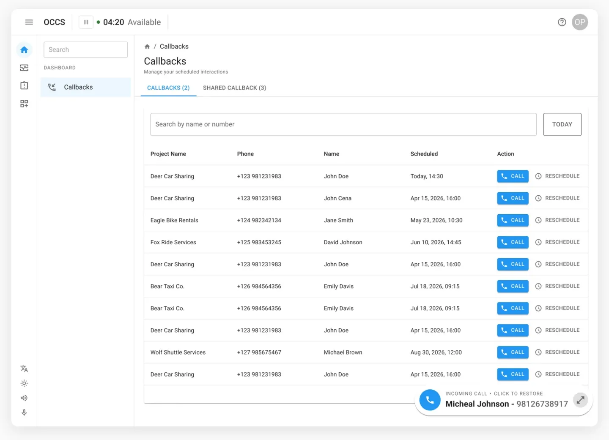Call John Doe scheduled Today 14:30

click(x=513, y=176)
